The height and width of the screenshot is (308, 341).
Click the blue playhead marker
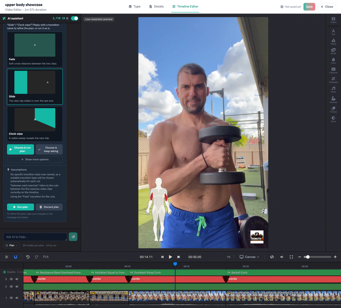coord(175,264)
